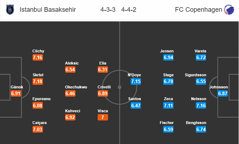Click Zeca's 7.11 rating badge

169,105
